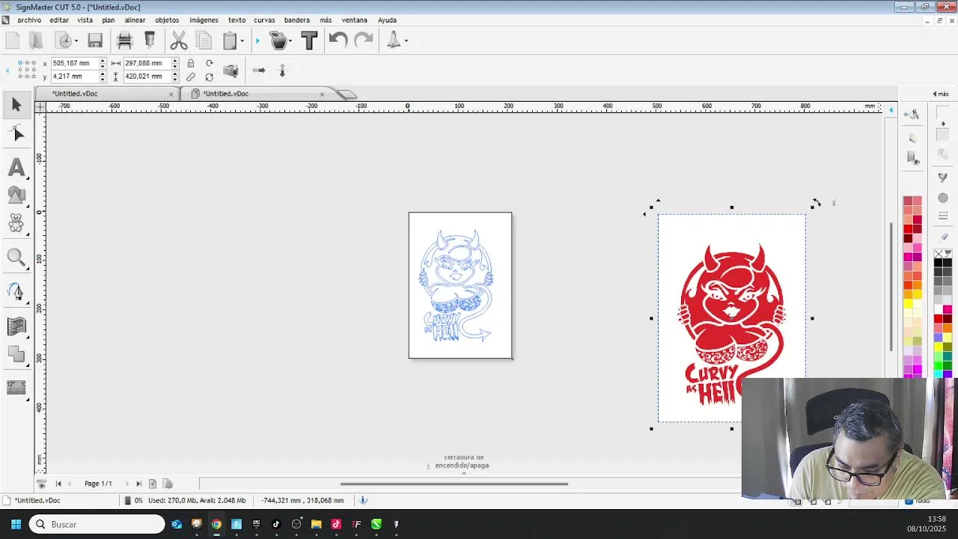Click the circular refresh rotate icon
Image resolution: width=958 pixels, height=539 pixels.
pos(209,76)
